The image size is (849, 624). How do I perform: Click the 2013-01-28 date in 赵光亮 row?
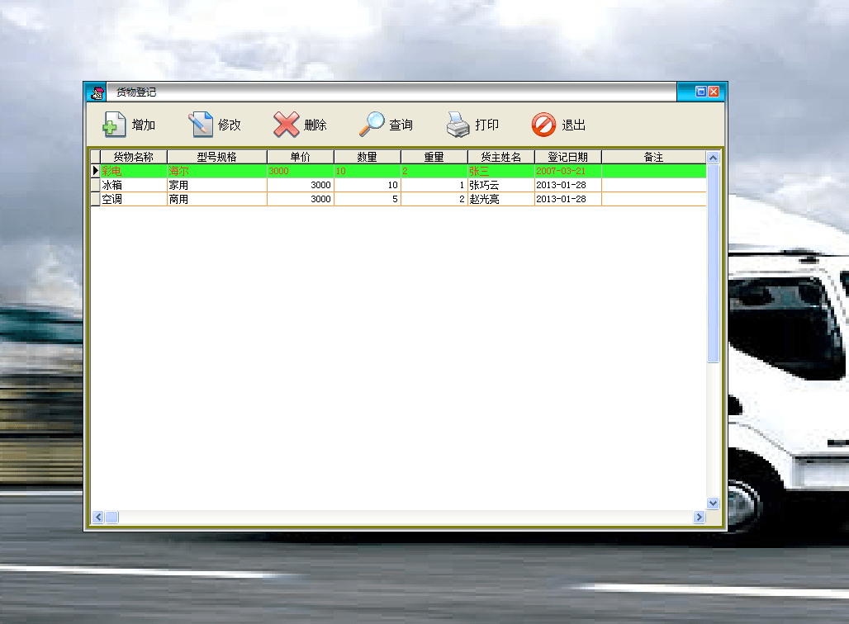coord(568,199)
